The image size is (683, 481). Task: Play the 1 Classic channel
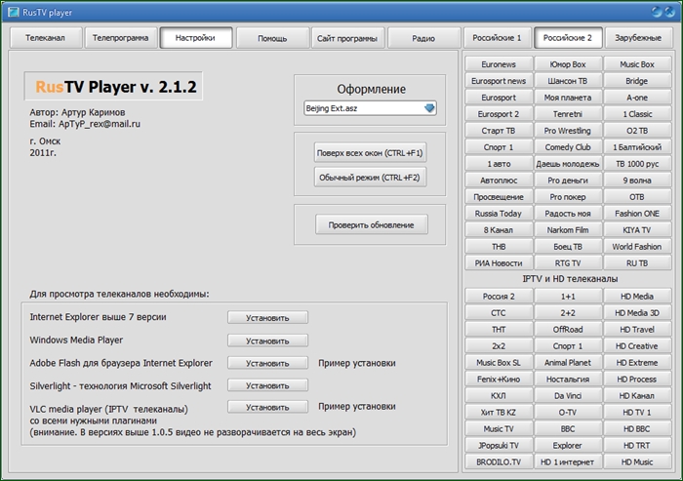click(x=637, y=114)
